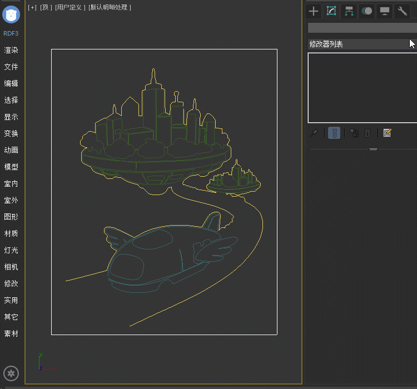The width and height of the screenshot is (417, 389).
Task: Toggle Show End Result button
Action: [334, 133]
